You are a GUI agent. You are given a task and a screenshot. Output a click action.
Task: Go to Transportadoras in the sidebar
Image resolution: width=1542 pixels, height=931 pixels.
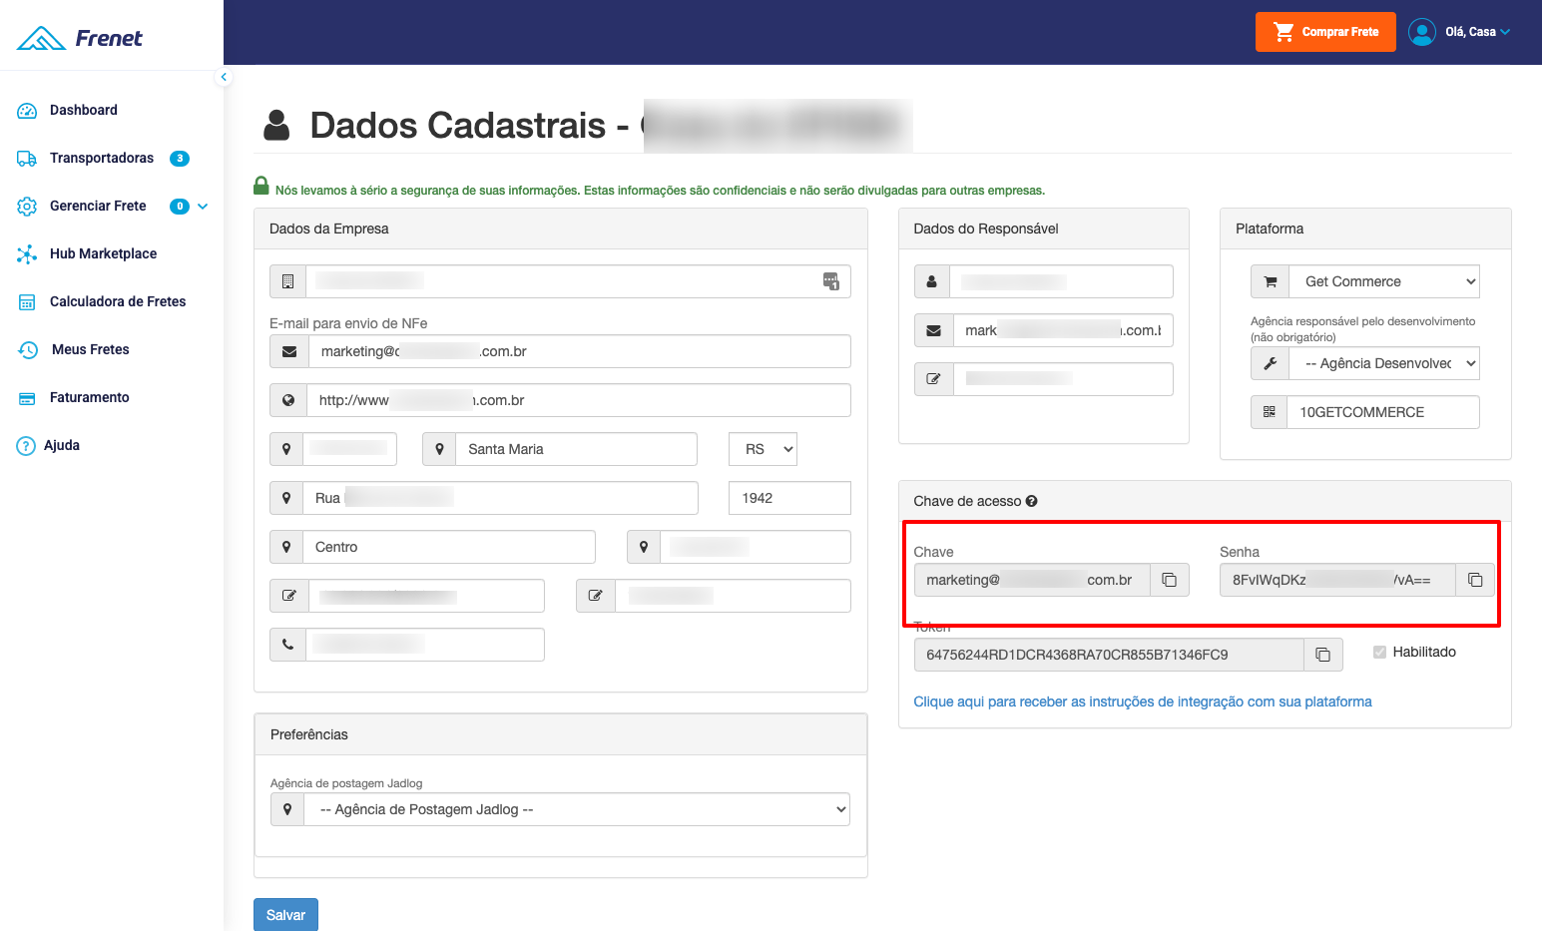coord(101,158)
